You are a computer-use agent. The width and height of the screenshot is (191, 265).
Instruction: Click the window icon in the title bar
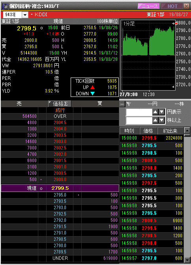coord(5,6)
